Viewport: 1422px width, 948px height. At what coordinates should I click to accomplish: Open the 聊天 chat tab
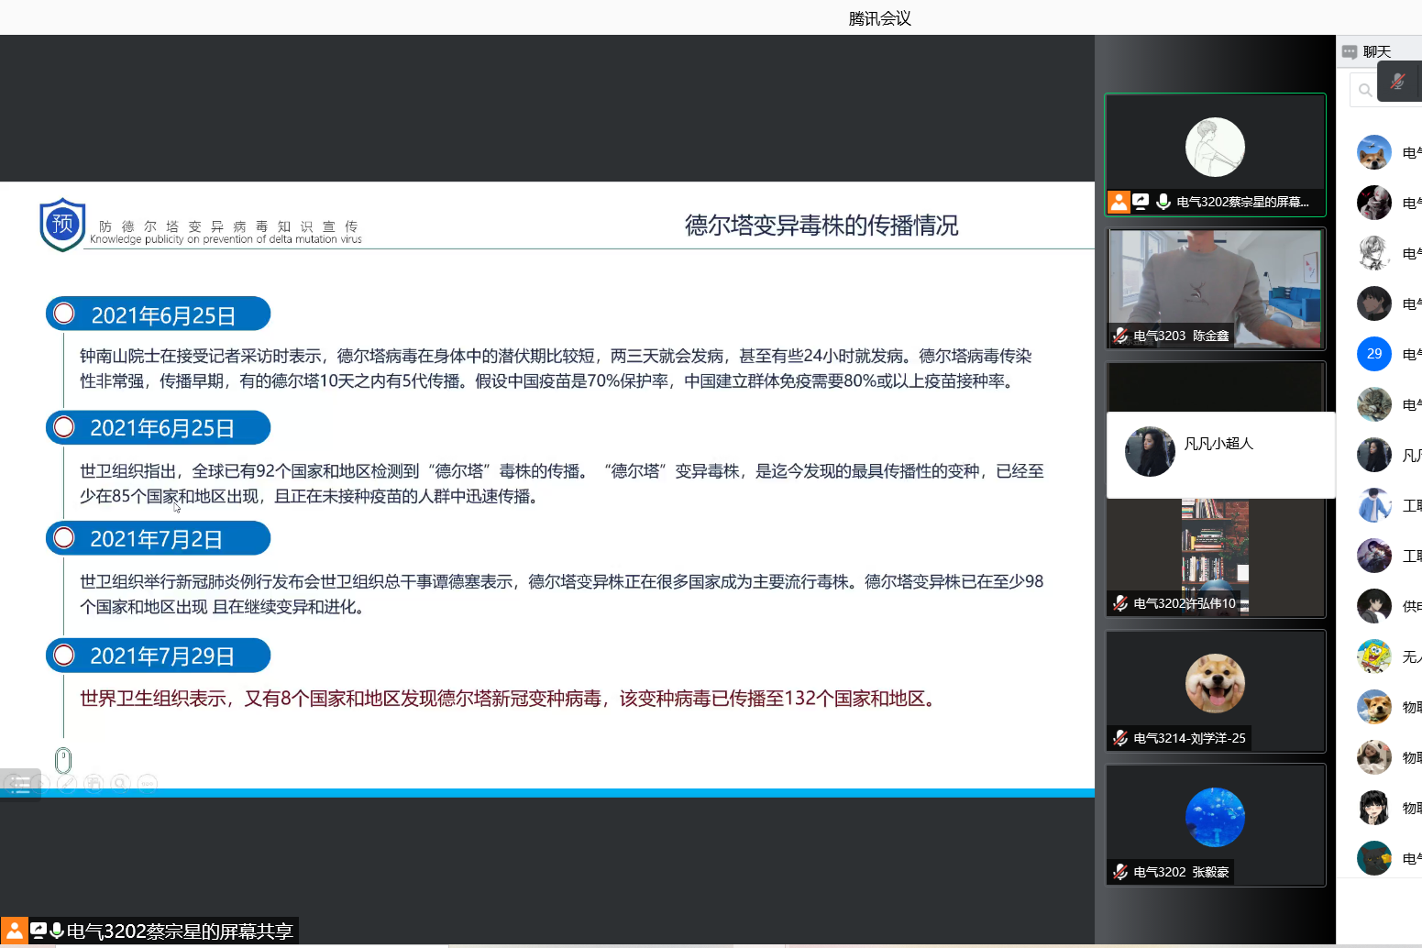click(x=1376, y=52)
